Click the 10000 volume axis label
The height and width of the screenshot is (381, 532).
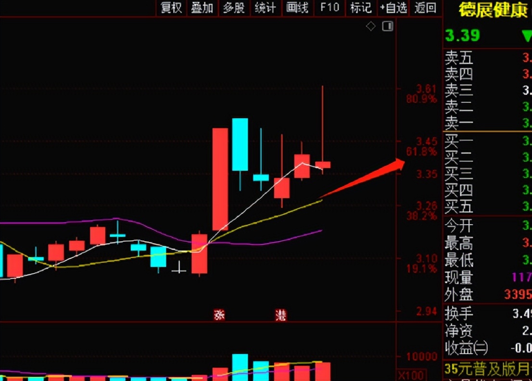[x=422, y=356]
